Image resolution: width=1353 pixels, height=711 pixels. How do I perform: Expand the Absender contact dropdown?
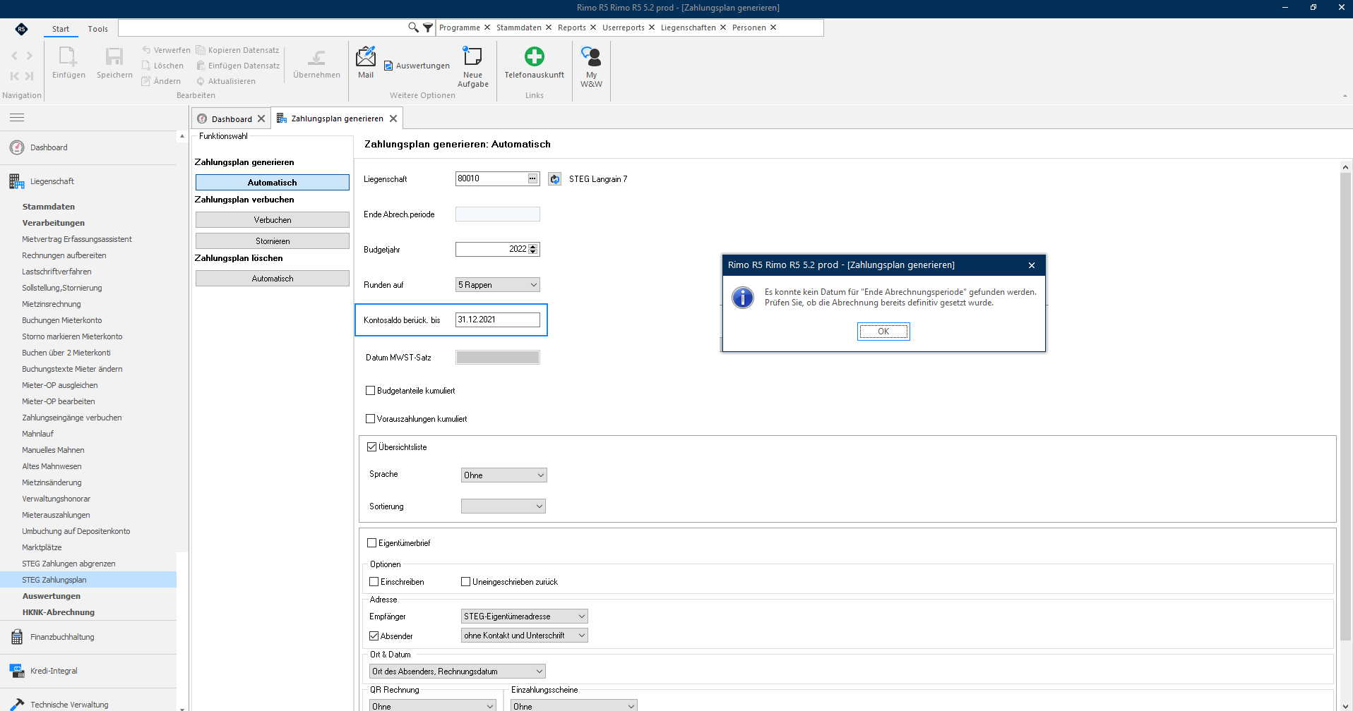(x=525, y=636)
